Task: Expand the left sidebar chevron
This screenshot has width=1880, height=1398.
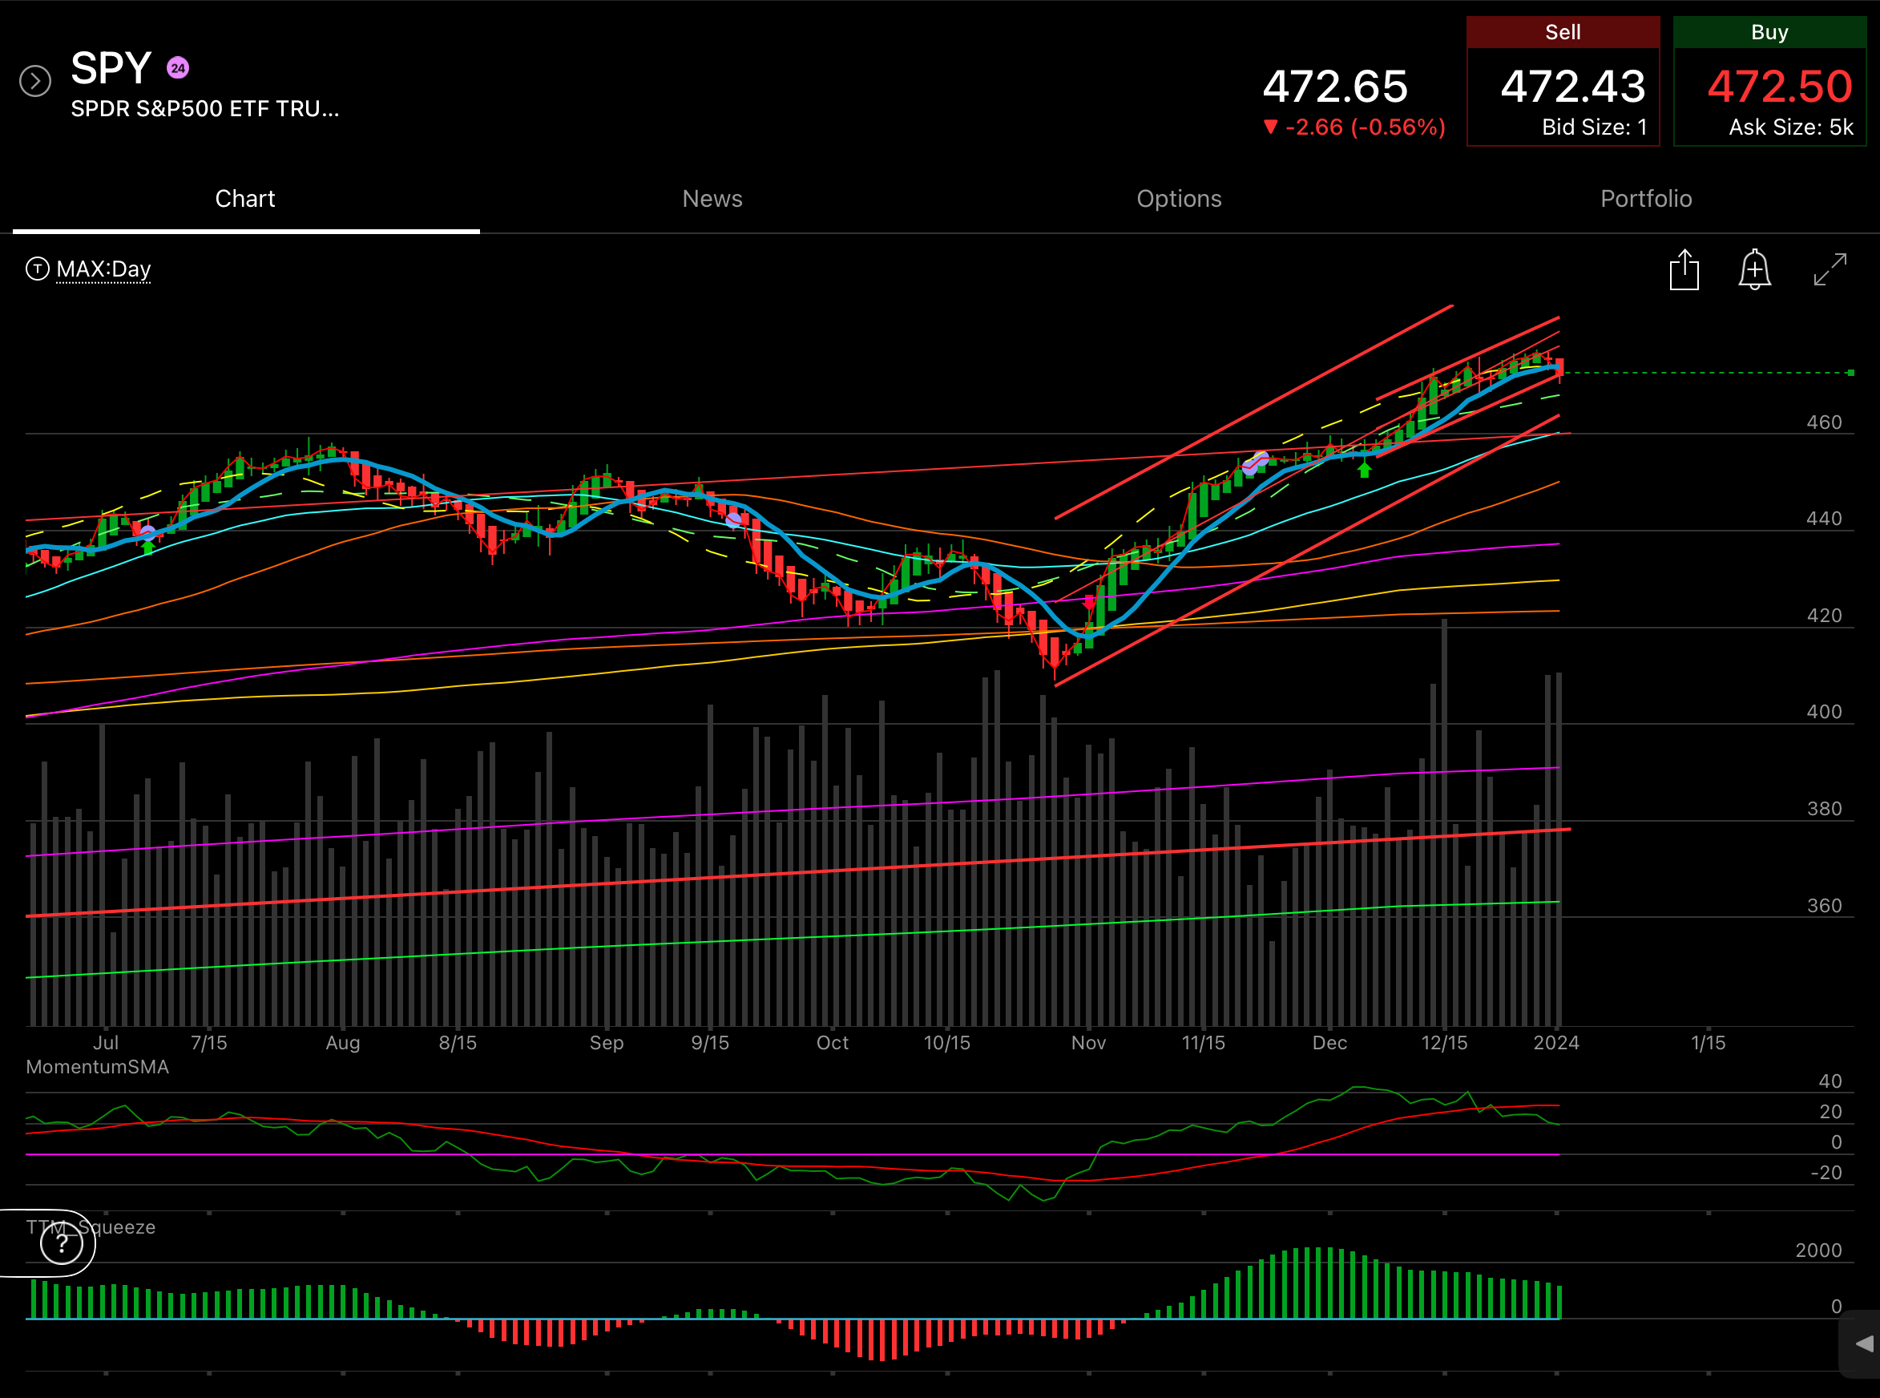Action: tap(35, 81)
